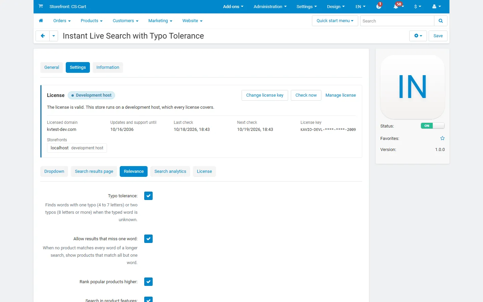The height and width of the screenshot is (302, 483).
Task: Click the Save button
Action: click(x=438, y=36)
